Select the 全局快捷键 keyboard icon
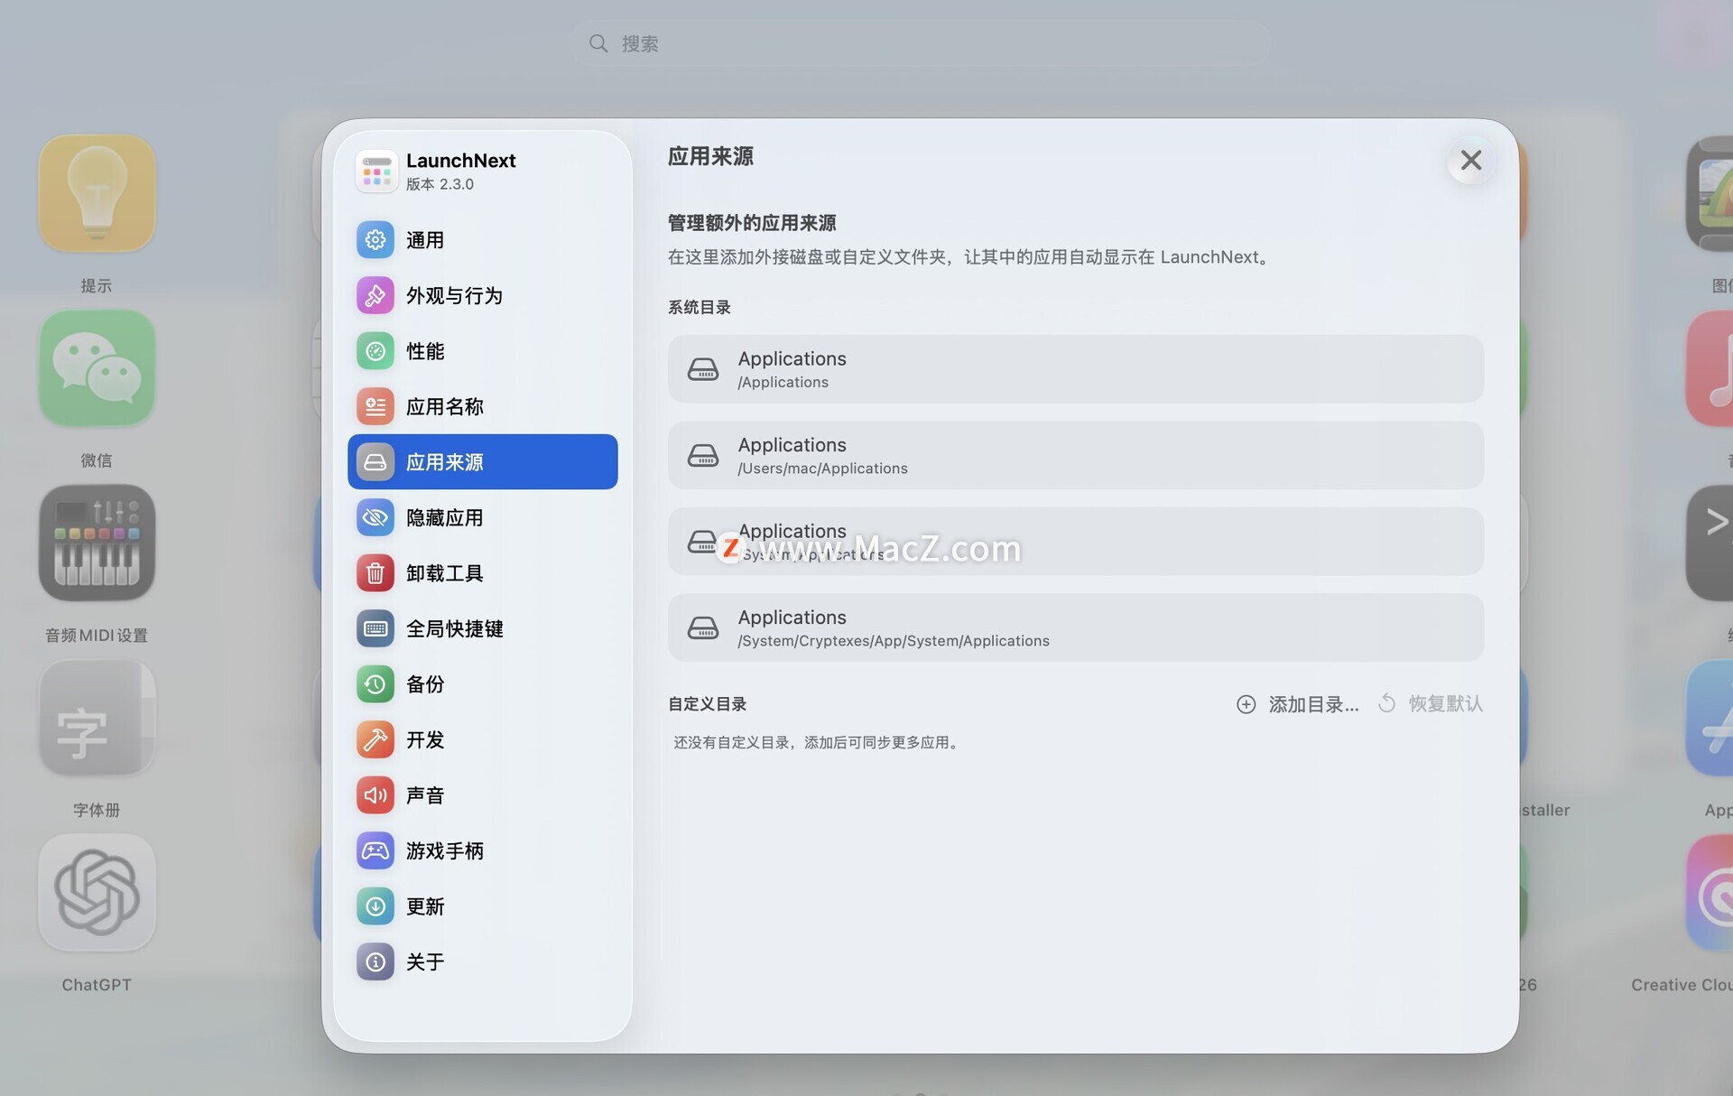Viewport: 1733px width, 1096px height. (375, 628)
